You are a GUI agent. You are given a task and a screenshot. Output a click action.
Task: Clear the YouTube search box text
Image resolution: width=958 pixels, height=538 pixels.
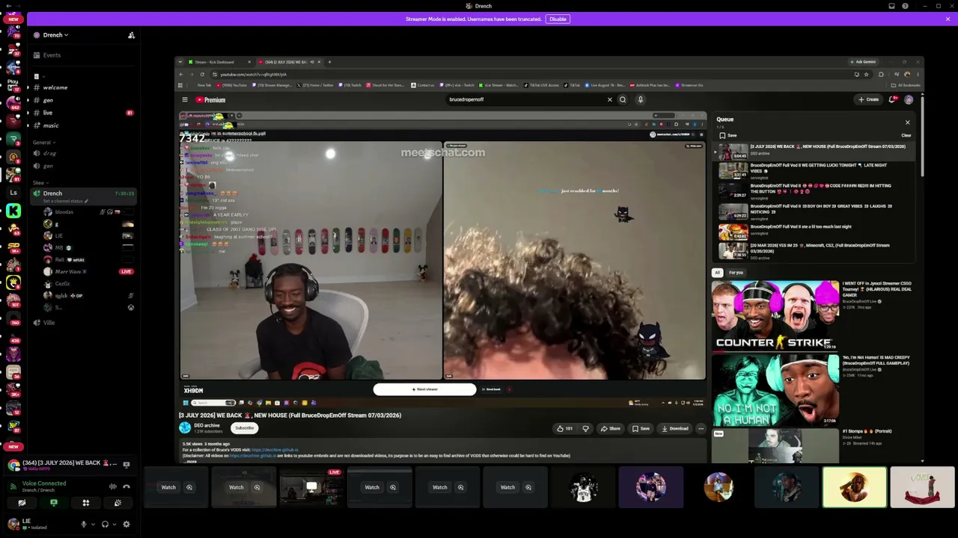tap(609, 99)
